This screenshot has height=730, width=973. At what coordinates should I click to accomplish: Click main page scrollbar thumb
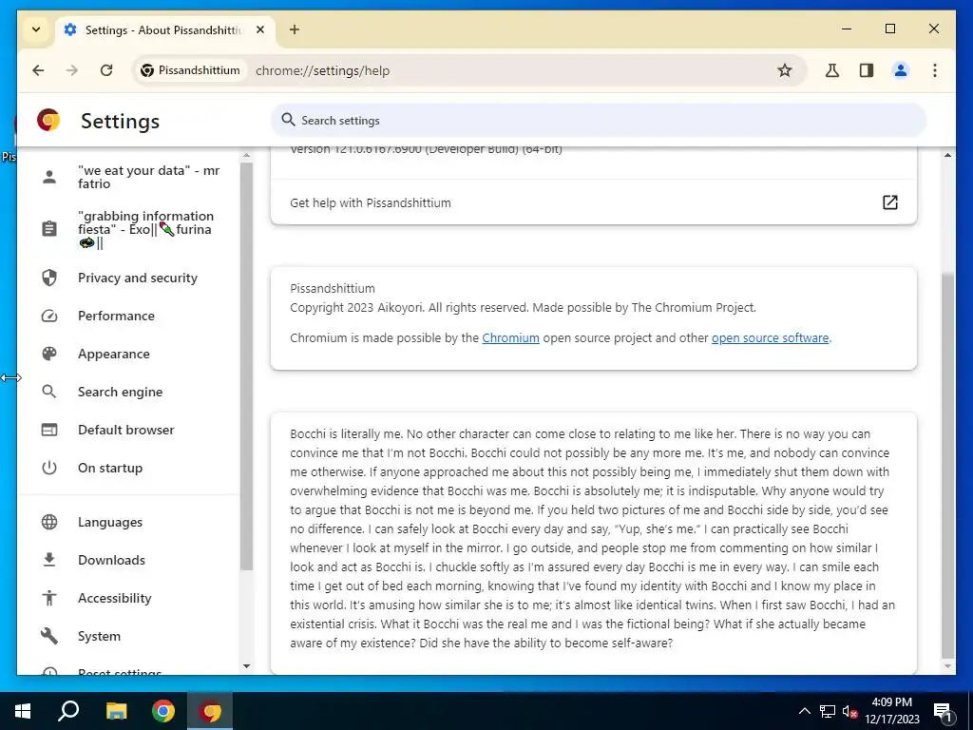click(x=947, y=466)
